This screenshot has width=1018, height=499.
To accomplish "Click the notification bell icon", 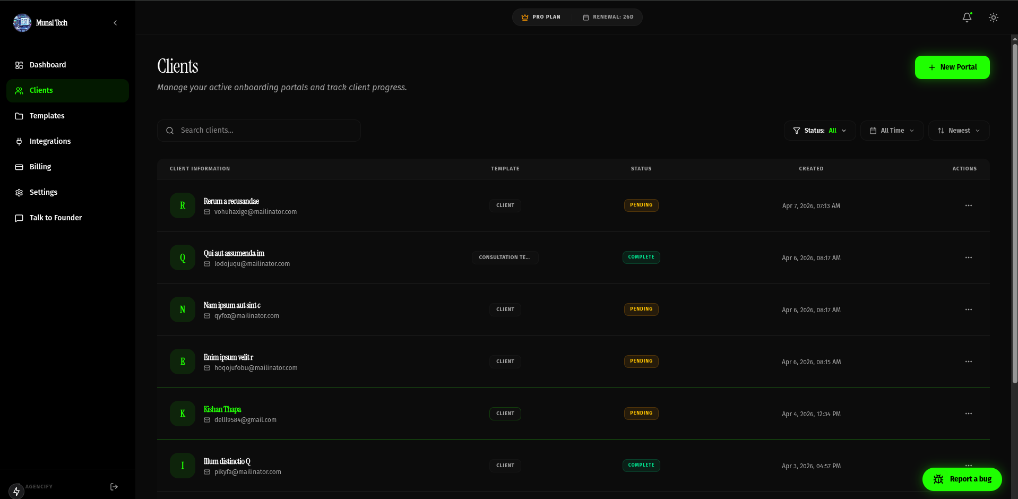I will coord(967,17).
